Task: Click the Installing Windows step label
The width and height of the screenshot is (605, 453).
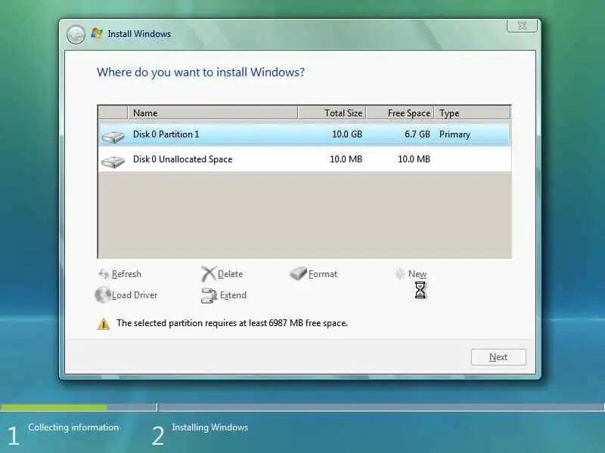Action: point(210,427)
